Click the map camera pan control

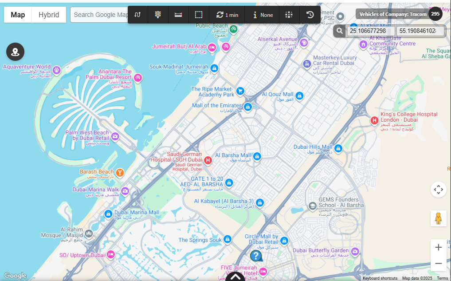pos(438,190)
